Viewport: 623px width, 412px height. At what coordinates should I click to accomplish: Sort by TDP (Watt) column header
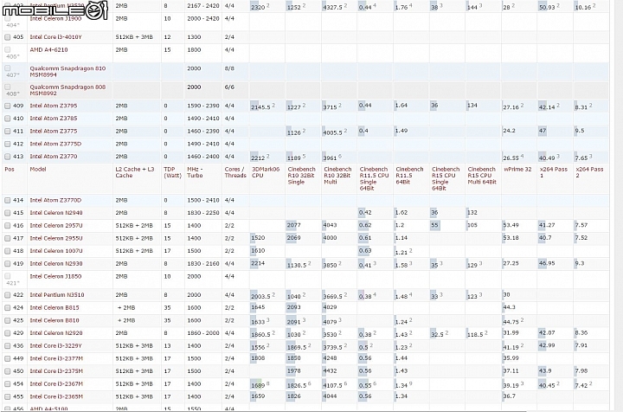pyautogui.click(x=172, y=172)
